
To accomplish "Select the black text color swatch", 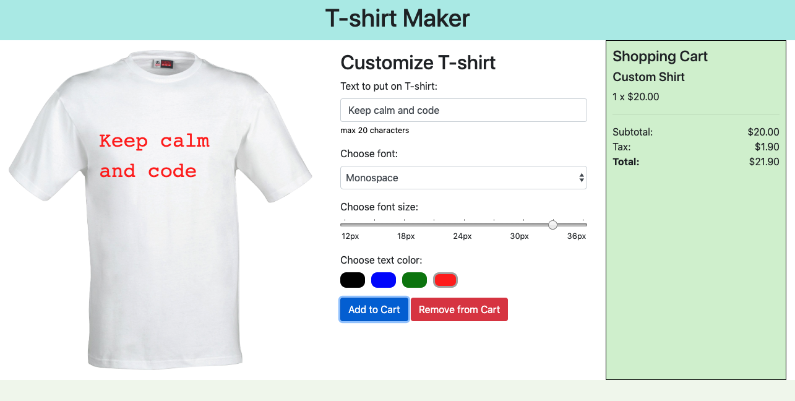I will click(353, 280).
